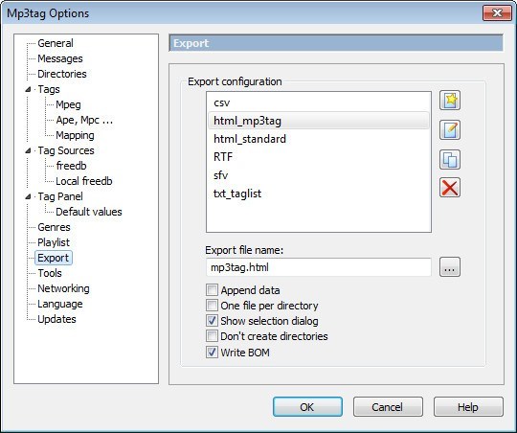
Task: Close the Mp3tag Options dialog
Action: [497, 13]
